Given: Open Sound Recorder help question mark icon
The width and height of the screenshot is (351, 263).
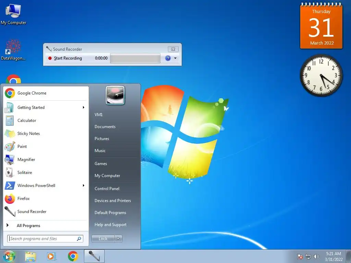Looking at the screenshot, I should [x=168, y=58].
